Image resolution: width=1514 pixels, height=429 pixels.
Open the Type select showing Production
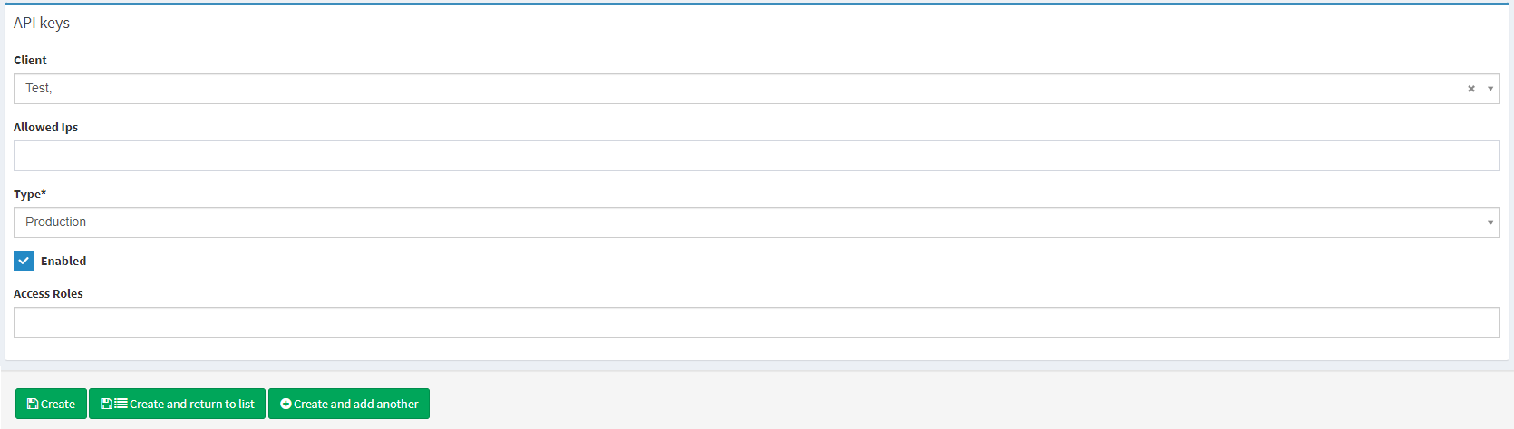point(725,223)
